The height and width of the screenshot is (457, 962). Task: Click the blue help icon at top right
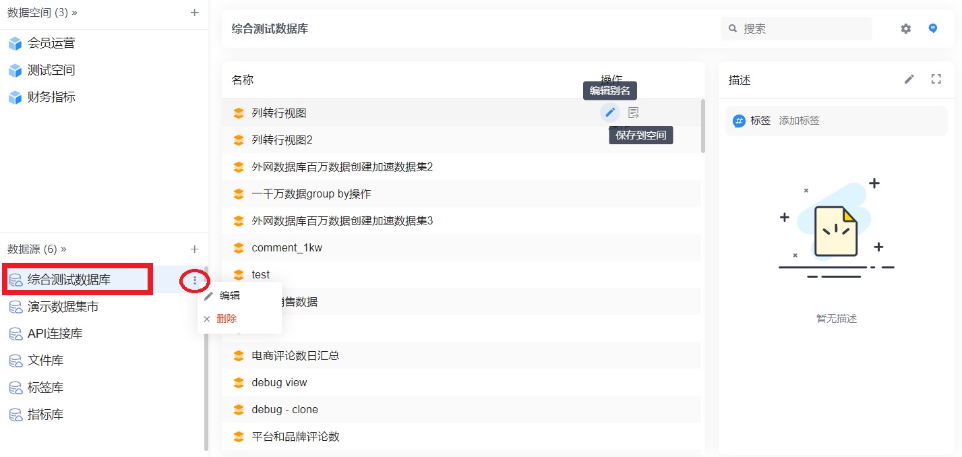coord(932,28)
